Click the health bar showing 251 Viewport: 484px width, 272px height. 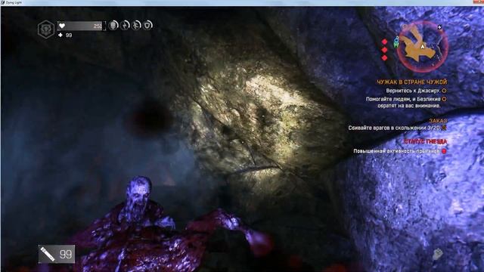pos(81,26)
